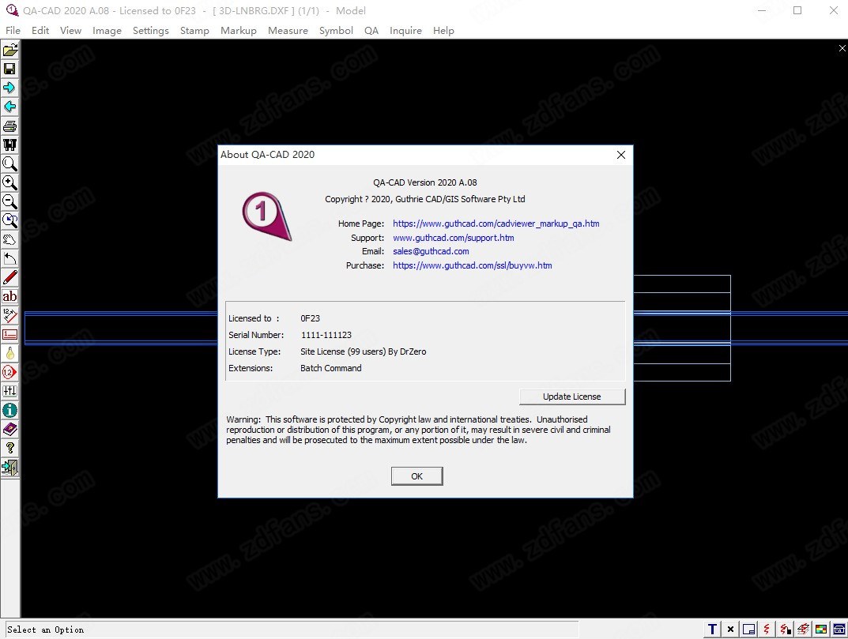Click the light bulb icon

pyautogui.click(x=9, y=354)
